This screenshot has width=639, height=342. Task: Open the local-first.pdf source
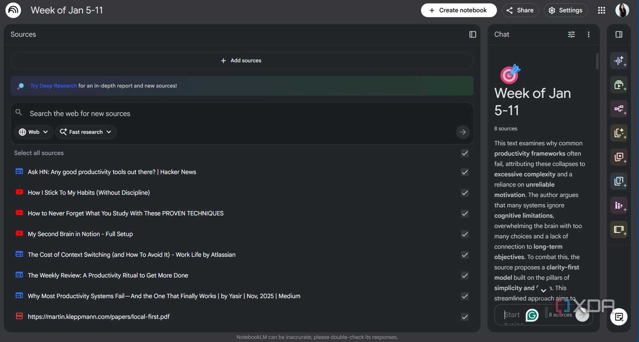coord(98,317)
